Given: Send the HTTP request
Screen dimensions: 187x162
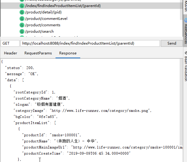Looking at the screenshot, I should coord(172,43).
